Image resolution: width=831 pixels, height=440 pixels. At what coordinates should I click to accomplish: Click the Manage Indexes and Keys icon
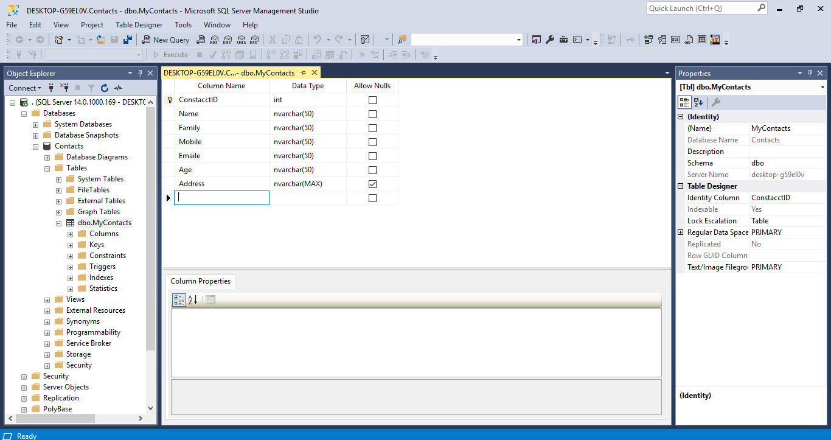[x=661, y=40]
